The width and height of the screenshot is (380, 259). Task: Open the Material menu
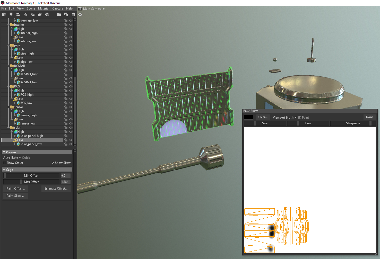[x=44, y=8]
